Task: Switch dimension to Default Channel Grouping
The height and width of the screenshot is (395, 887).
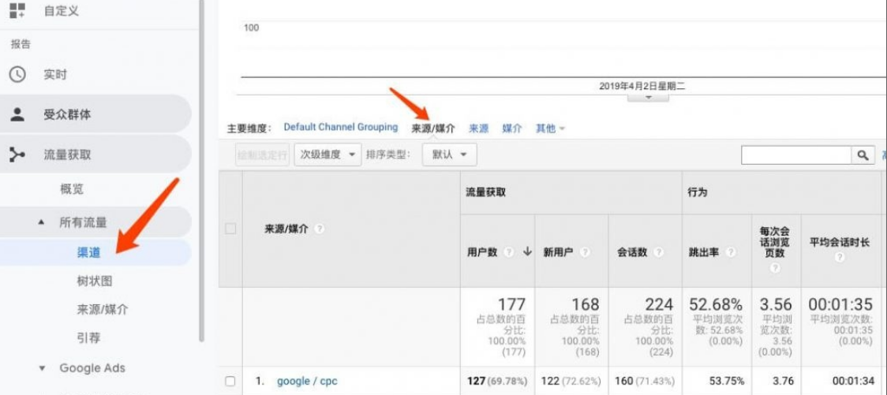Action: point(341,127)
